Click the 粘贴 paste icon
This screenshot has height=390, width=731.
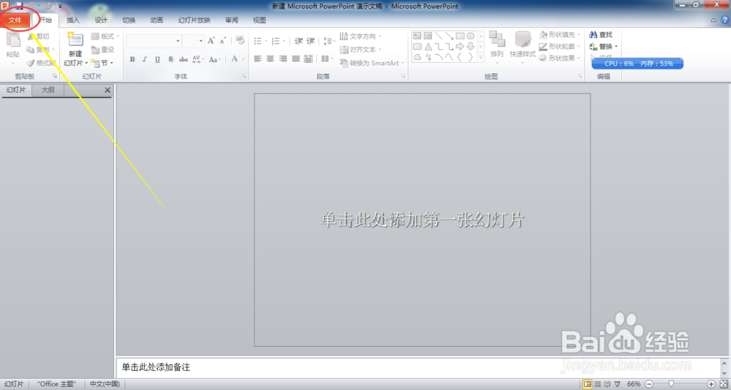coord(13,40)
